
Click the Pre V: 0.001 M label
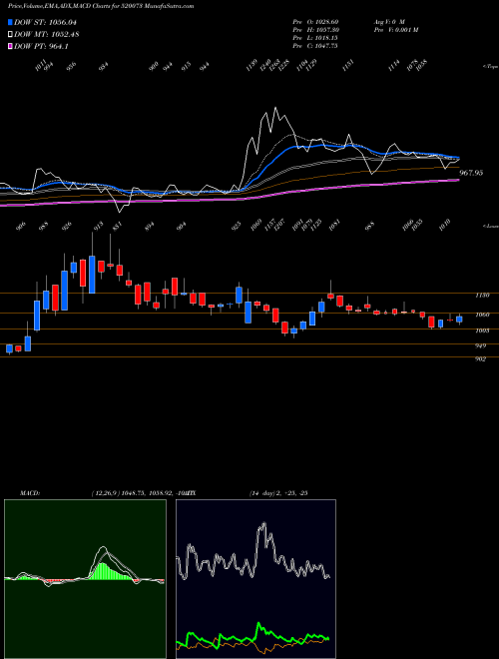click(x=395, y=30)
